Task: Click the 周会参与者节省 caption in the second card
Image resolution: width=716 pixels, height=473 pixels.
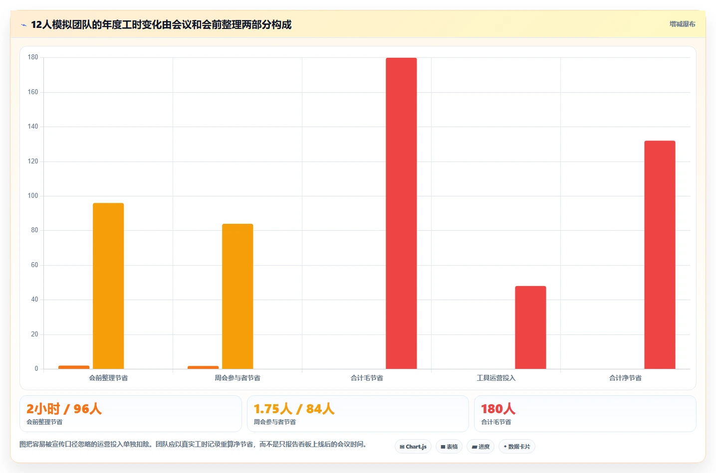Action: coord(275,422)
